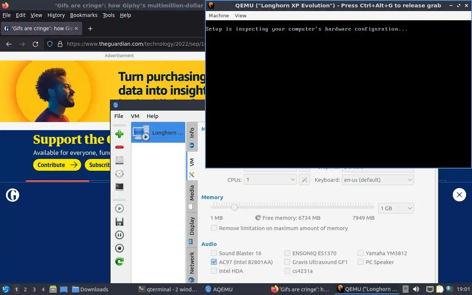Click the network icon in the system tray

pyautogui.click(x=430, y=289)
